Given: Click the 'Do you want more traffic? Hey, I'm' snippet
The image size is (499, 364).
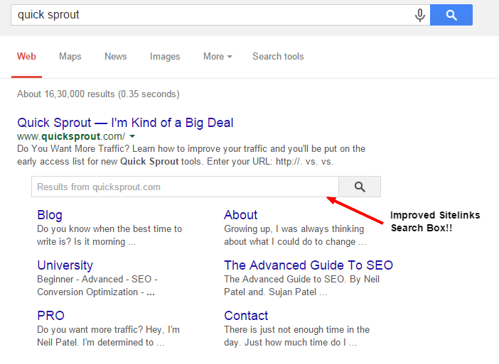Looking at the screenshot, I should pos(108,336).
